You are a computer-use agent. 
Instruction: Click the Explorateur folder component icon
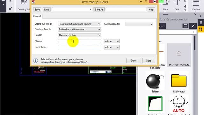[179, 80]
